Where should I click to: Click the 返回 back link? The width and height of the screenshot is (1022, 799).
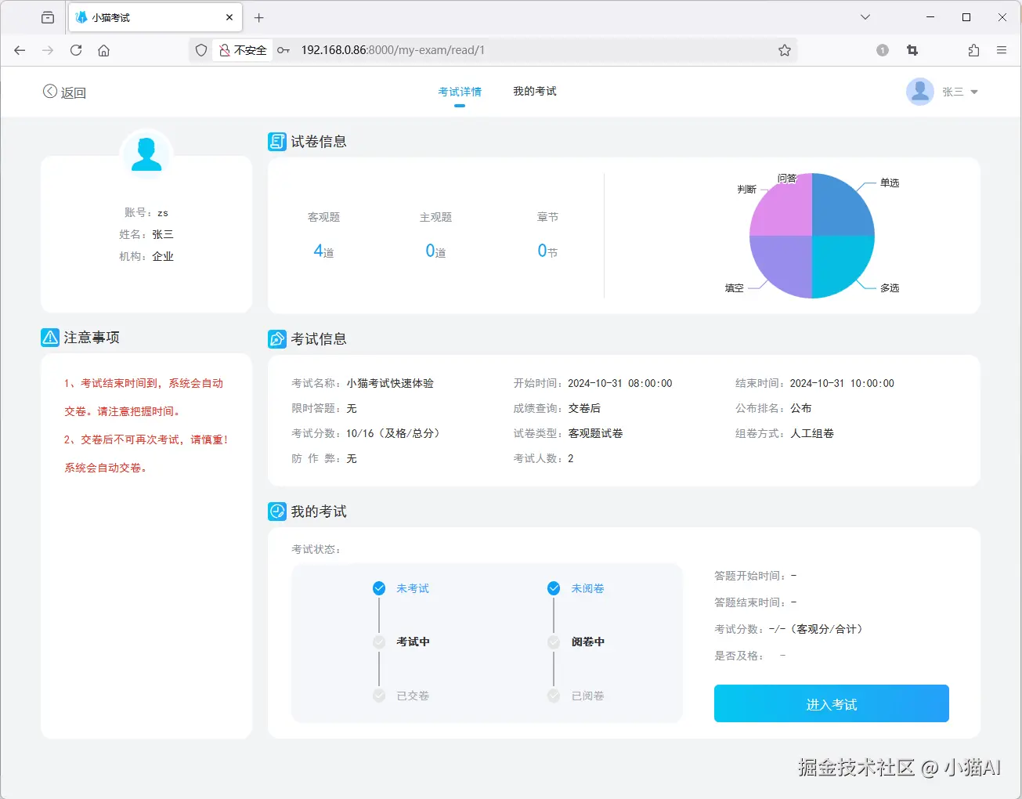(x=64, y=92)
